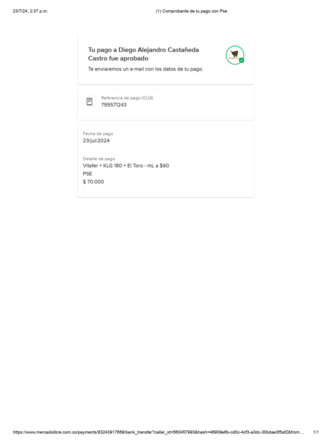Viewport: 332px width, 443px height.
Task: Click the 'Fecha de pago' label
Action: (x=98, y=134)
